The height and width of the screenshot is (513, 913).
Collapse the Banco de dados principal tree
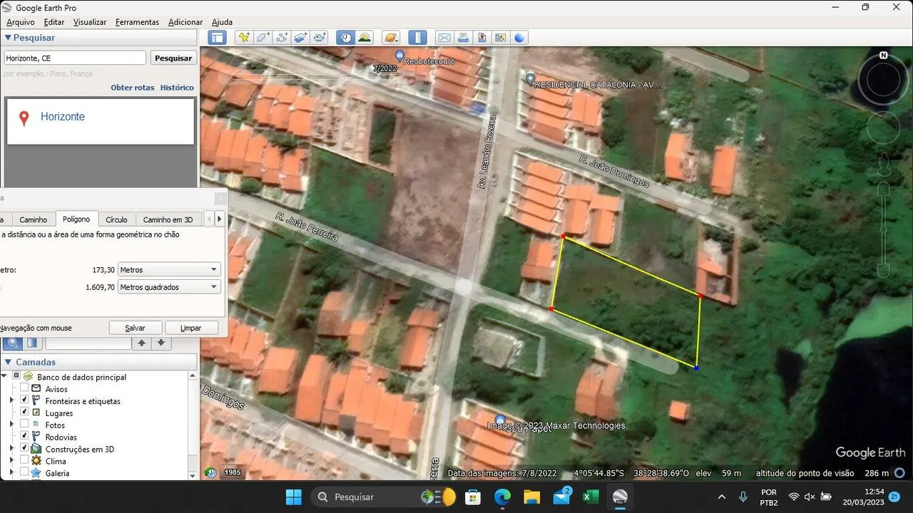4,376
